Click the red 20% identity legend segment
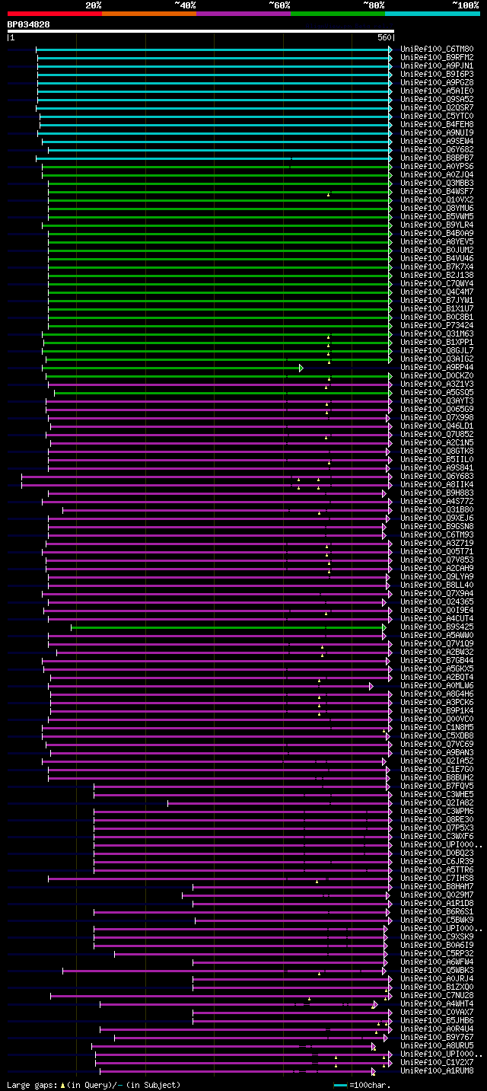The image size is (487, 1091). click(x=55, y=14)
